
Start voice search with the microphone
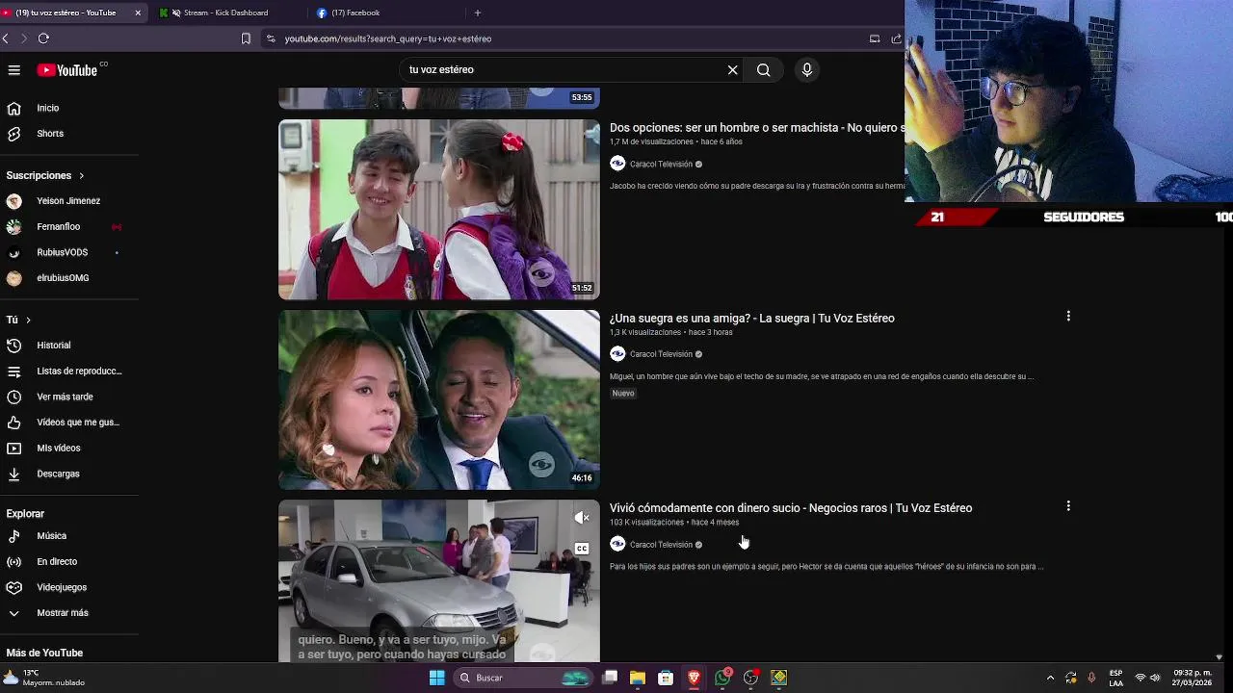click(807, 69)
